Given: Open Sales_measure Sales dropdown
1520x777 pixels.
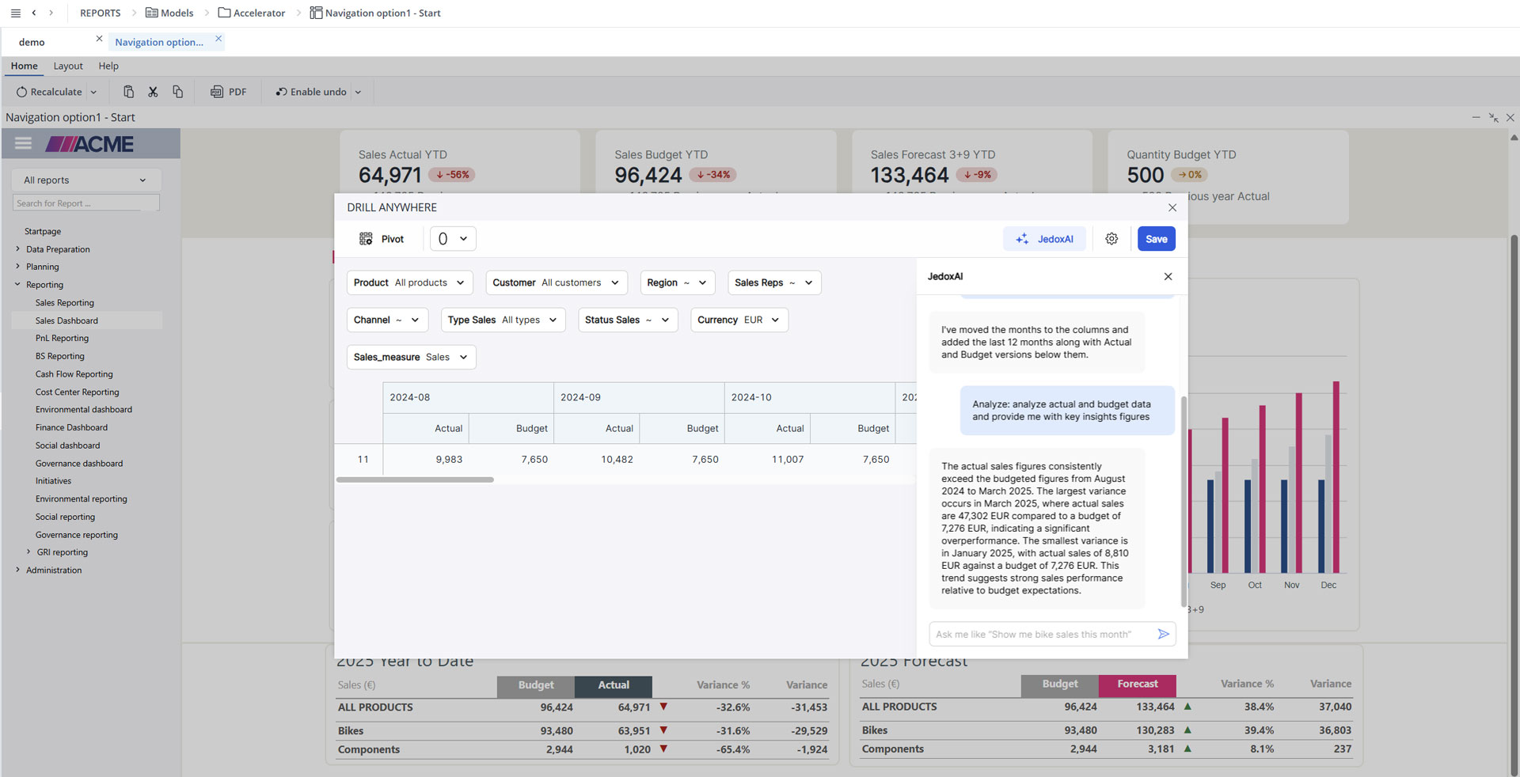Looking at the screenshot, I should (x=412, y=357).
